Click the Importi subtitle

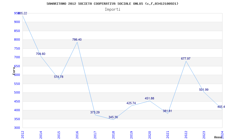tap(112, 10)
